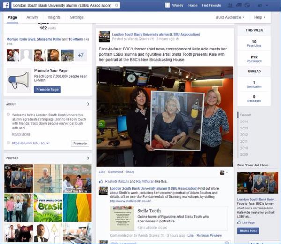Click the search magnifier icon
The width and height of the screenshot is (281, 244).
click(117, 5)
